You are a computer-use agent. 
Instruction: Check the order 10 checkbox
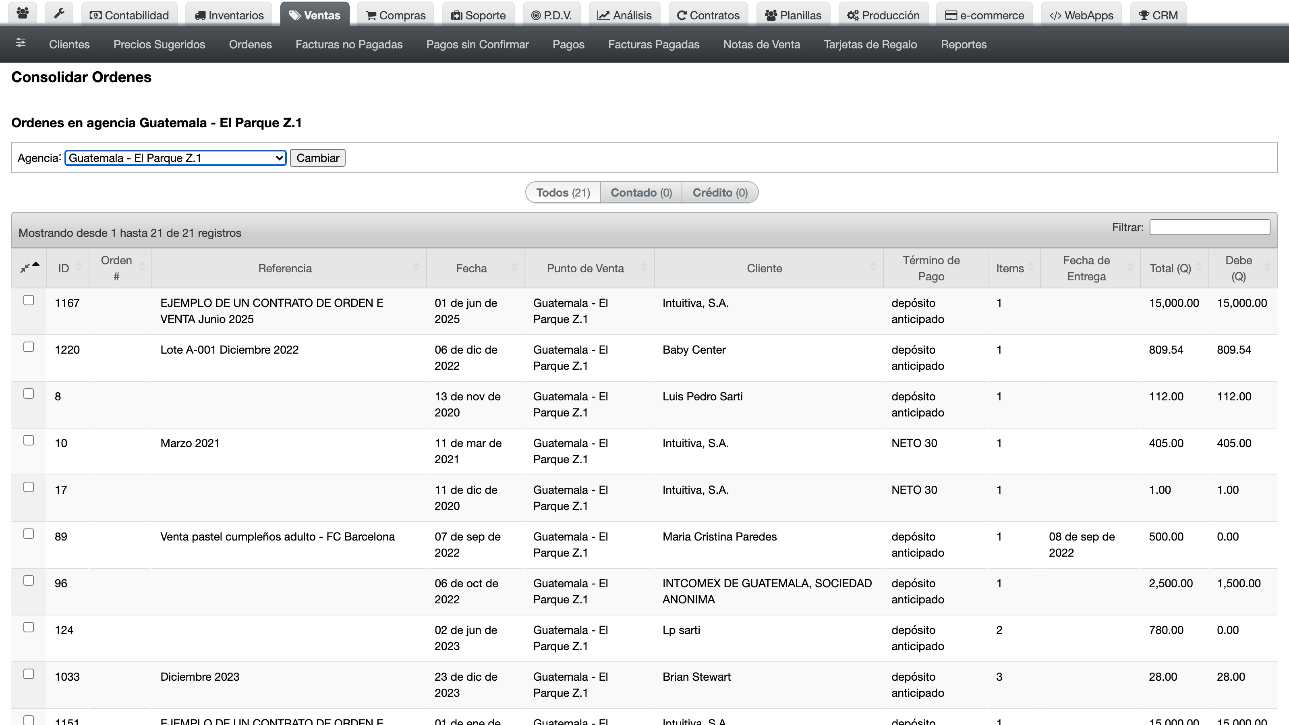tap(29, 440)
